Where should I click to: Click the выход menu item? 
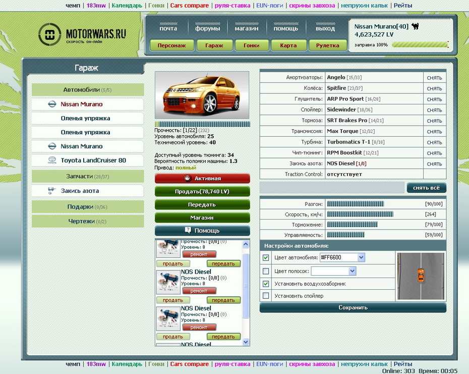point(325,28)
